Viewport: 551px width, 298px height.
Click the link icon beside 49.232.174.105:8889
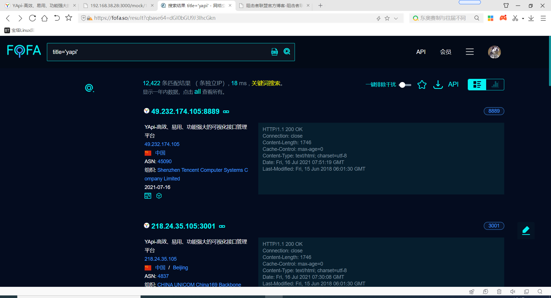(x=226, y=112)
